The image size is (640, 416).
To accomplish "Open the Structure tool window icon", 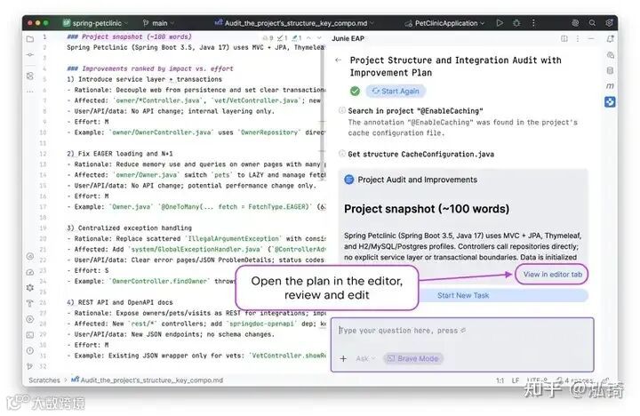I will tap(30, 76).
